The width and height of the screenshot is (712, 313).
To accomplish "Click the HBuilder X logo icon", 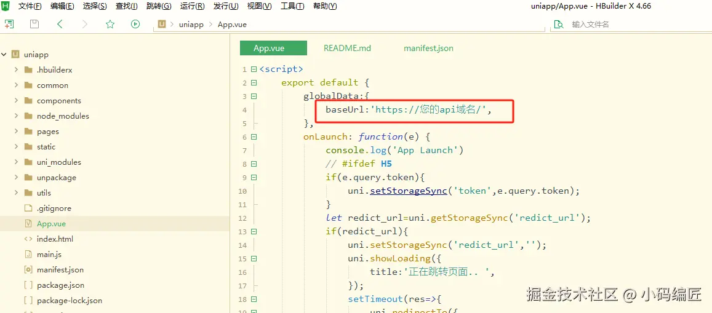I will (x=6, y=6).
